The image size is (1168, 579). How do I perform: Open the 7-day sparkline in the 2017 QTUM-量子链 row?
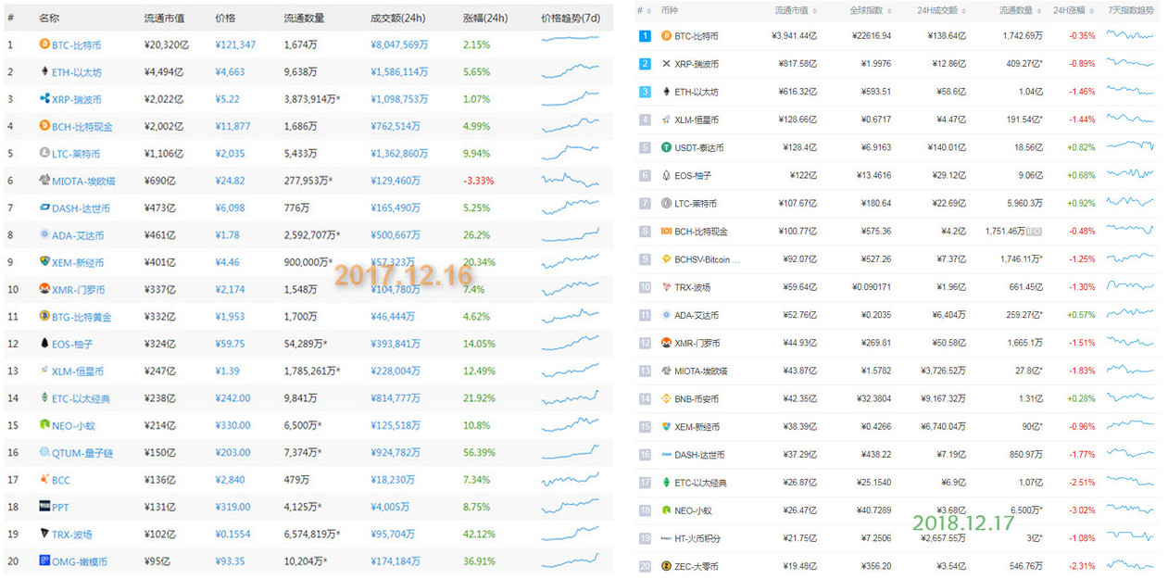tap(571, 450)
